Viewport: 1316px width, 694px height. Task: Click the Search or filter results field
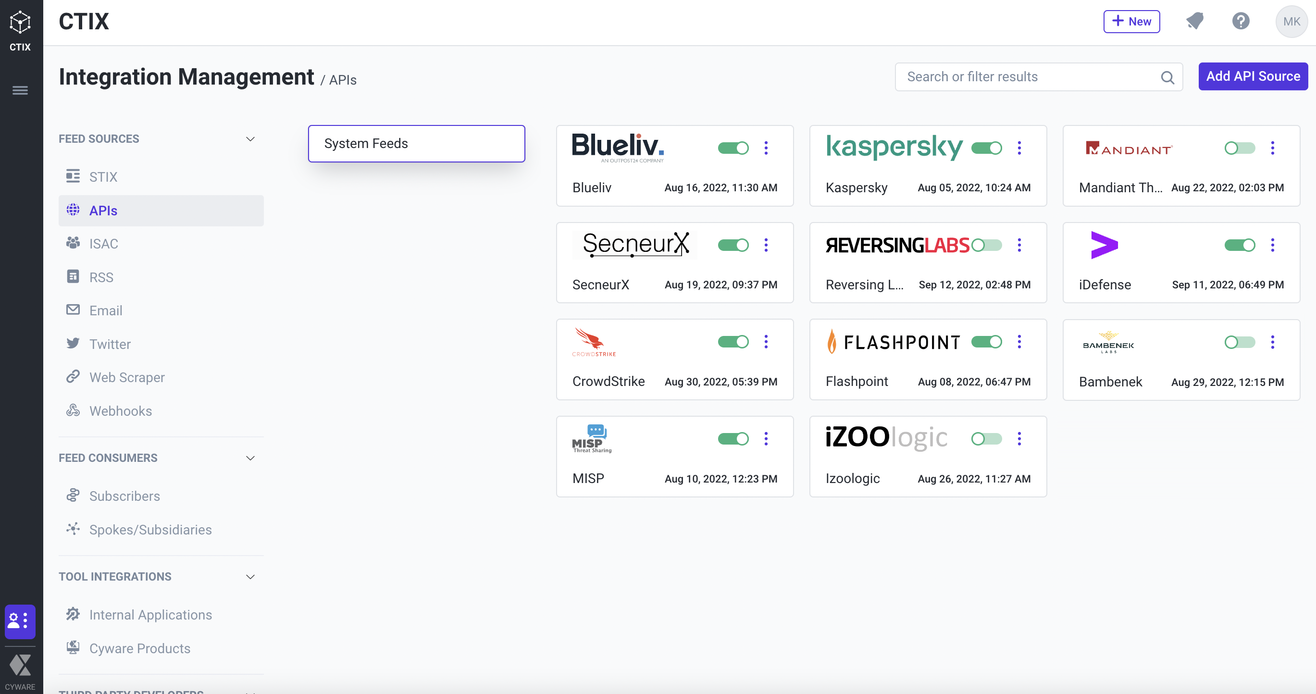(x=1038, y=76)
